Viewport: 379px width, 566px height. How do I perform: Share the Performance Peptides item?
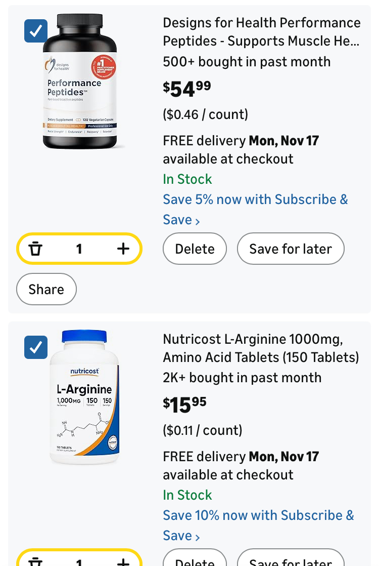point(46,289)
